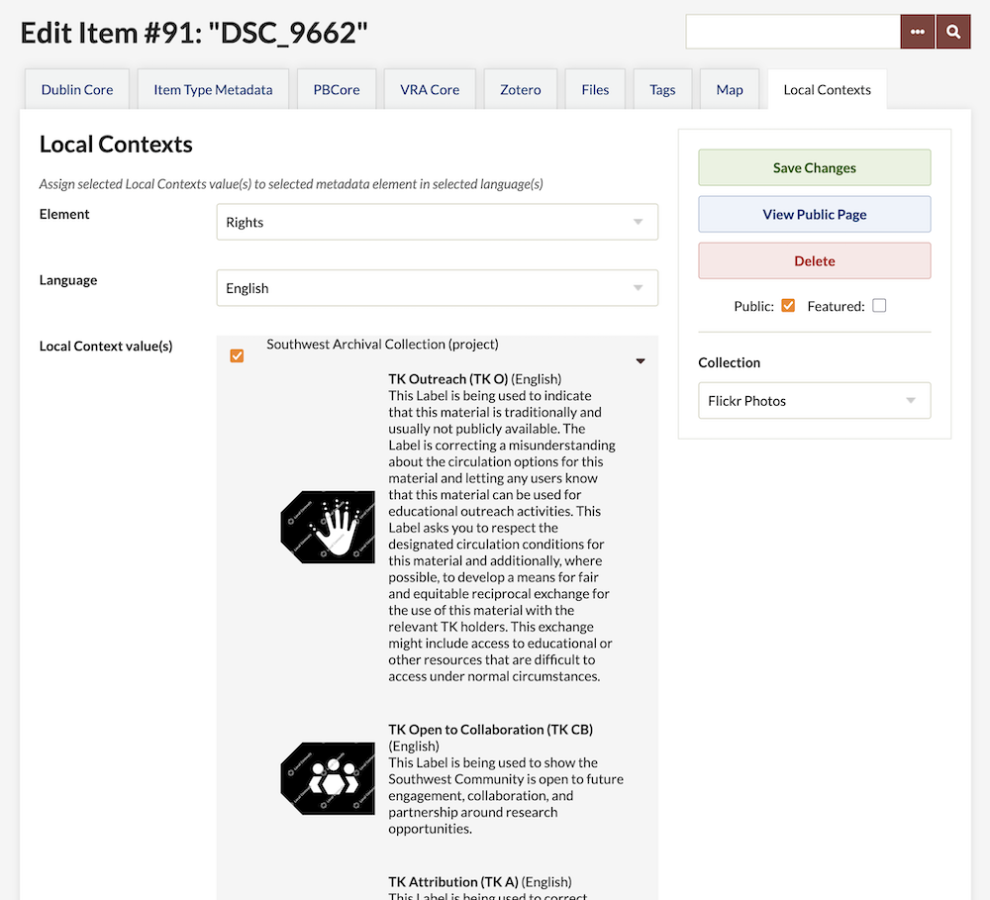
Task: Open the Collection dropdown showing Flickr Photos
Action: 814,401
